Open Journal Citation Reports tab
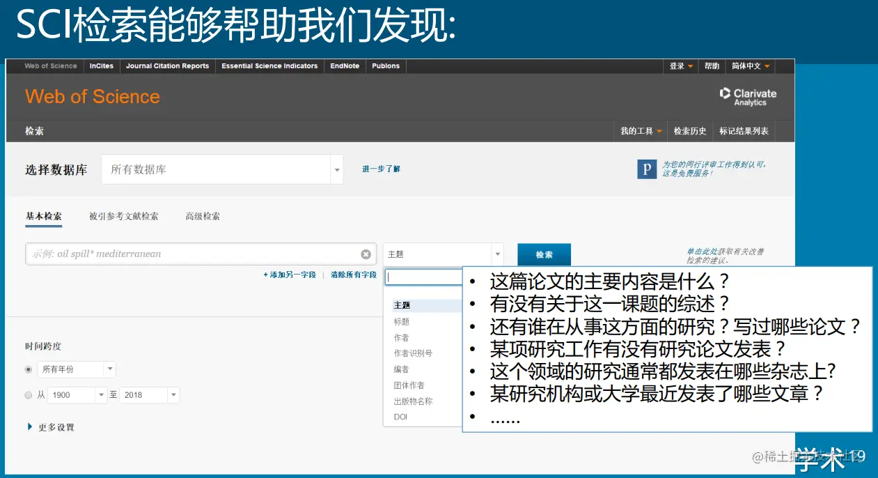Screen dimensions: 878x478 click(x=168, y=66)
